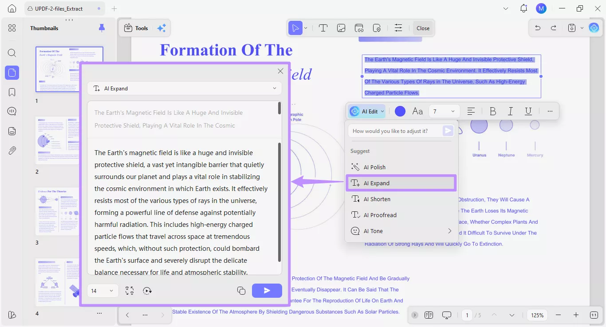Image resolution: width=606 pixels, height=327 pixels.
Task: Open the UPDF AI assistant icon
Action: (x=594, y=28)
